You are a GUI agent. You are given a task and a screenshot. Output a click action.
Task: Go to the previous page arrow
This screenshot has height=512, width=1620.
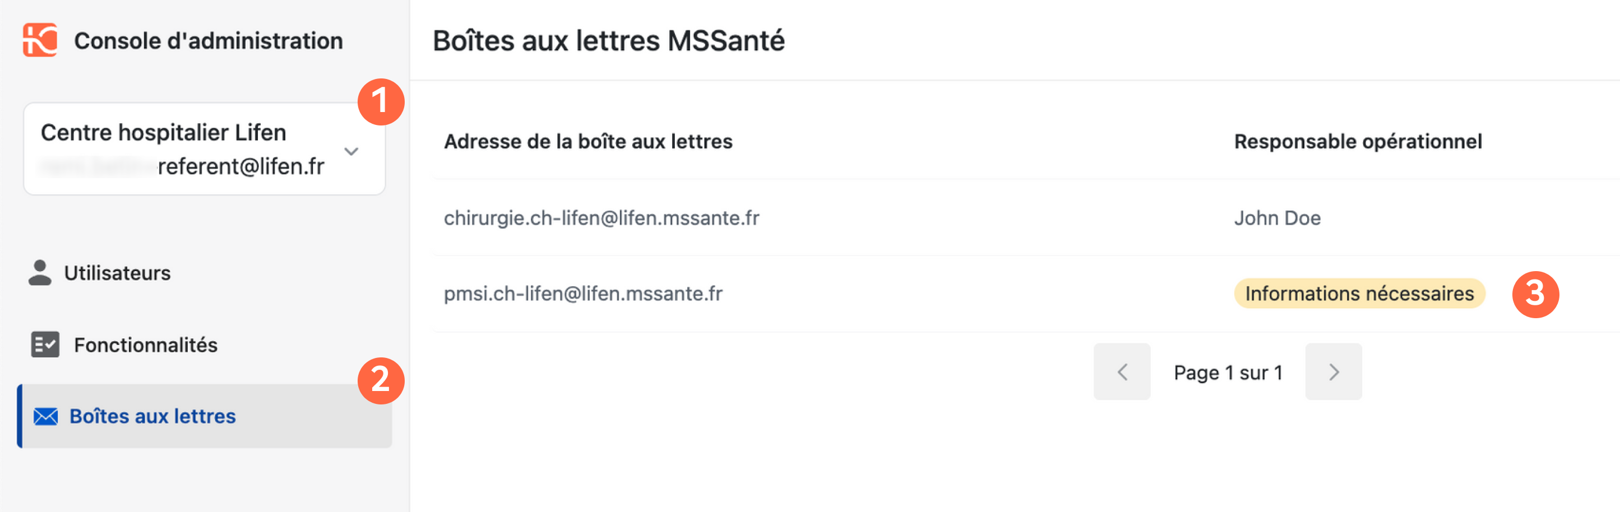point(1121,372)
